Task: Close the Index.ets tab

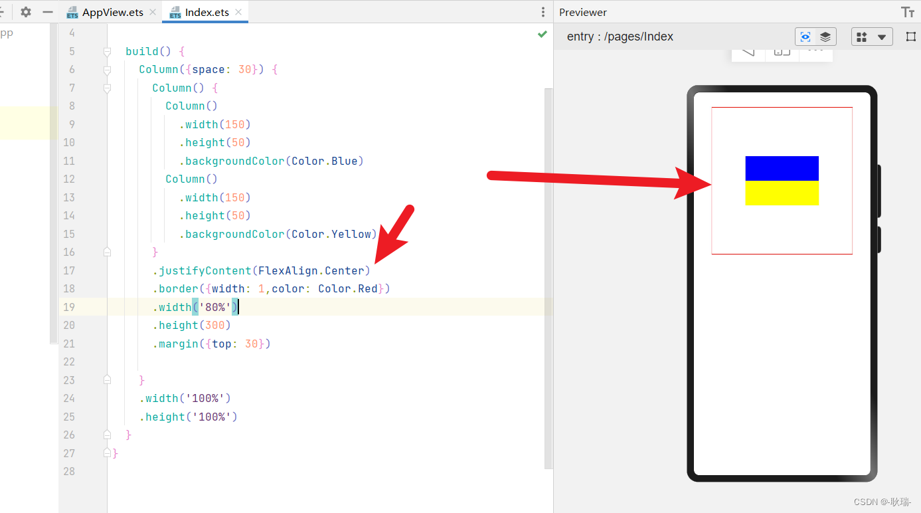Action: coord(239,12)
